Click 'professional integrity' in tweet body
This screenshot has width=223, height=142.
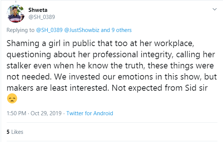(133, 54)
